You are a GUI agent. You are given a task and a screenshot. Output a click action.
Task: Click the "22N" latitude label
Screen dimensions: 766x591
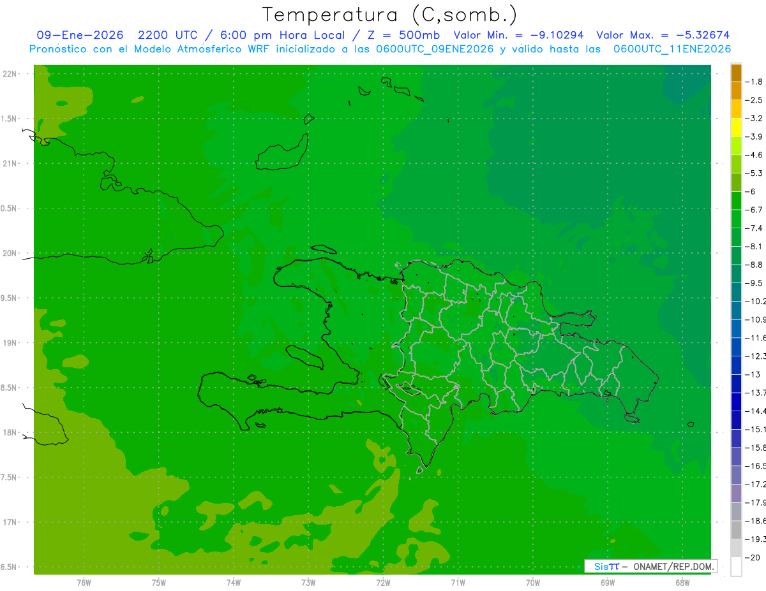coord(10,74)
